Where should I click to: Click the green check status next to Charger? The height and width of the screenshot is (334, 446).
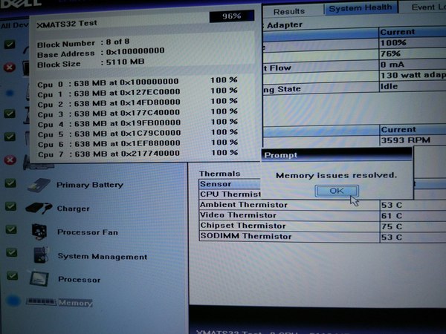[10, 207]
